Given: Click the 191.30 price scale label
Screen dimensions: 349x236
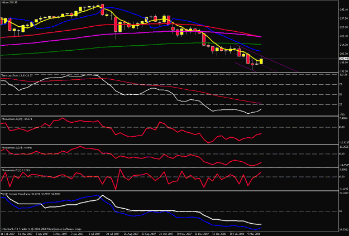Looking at the screenshot, I should (x=344, y=71).
